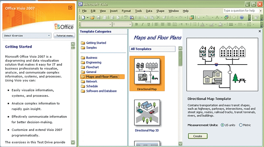Toggle Italic formatting
Image resolution: width=264 pixels, height=147 pixels.
point(143,24)
